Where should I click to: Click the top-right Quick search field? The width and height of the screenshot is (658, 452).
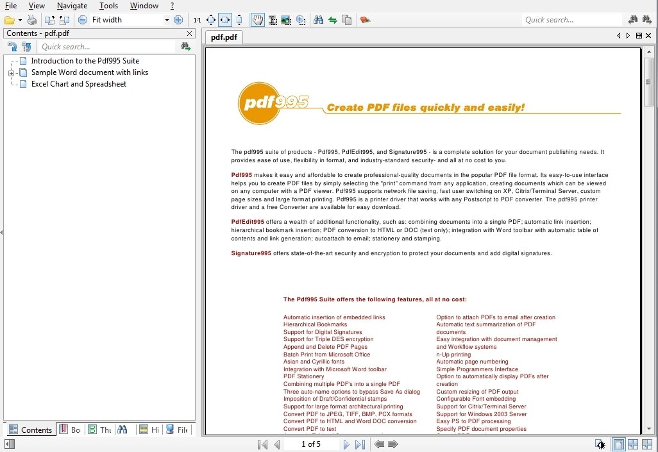click(x=573, y=20)
